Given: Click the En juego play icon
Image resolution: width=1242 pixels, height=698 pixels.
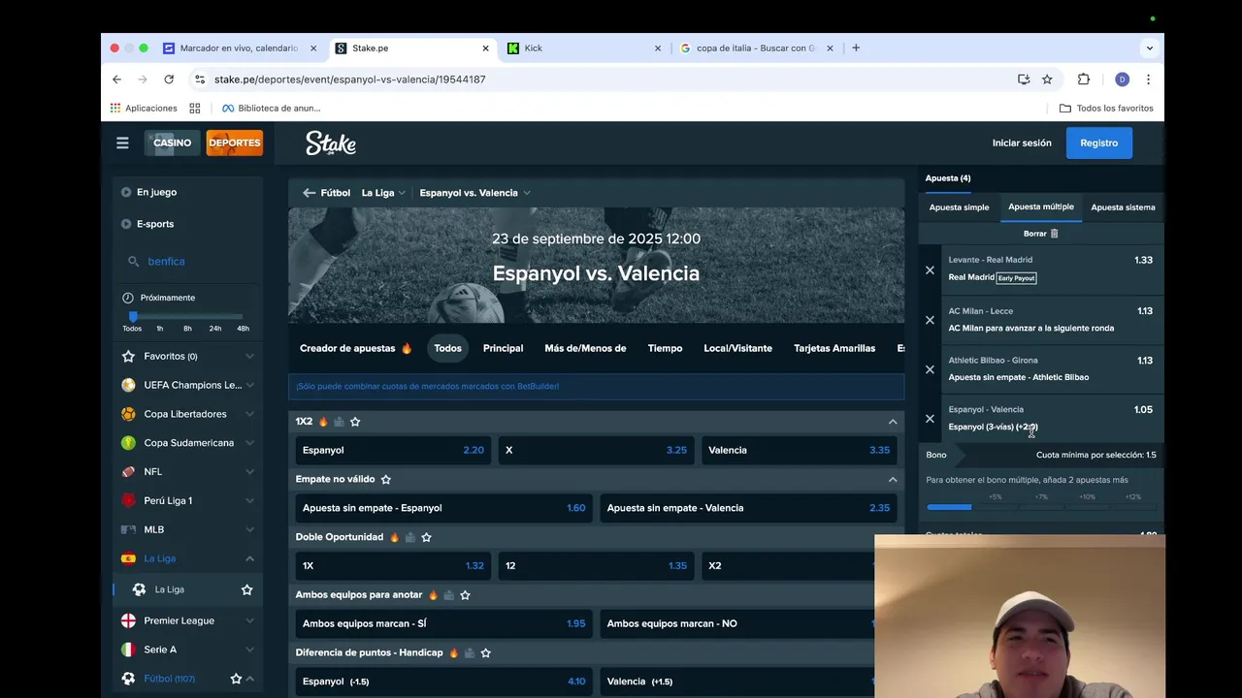Looking at the screenshot, I should (126, 193).
